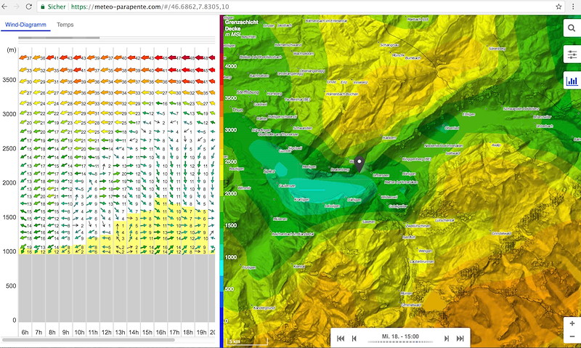
Task: Bookmark this page with the star
Action: click(x=558, y=7)
